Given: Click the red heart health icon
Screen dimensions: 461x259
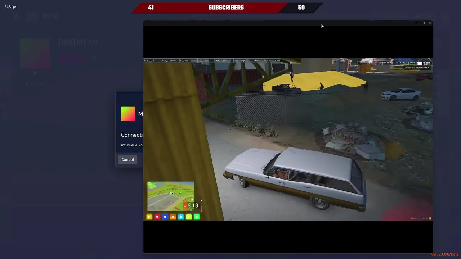Looking at the screenshot, I should 157,217.
